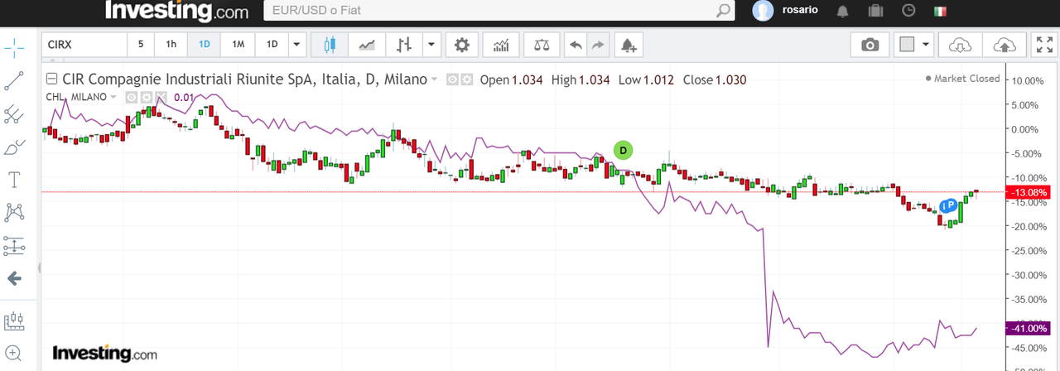
Task: Open chart properties gear settings
Action: (461, 45)
